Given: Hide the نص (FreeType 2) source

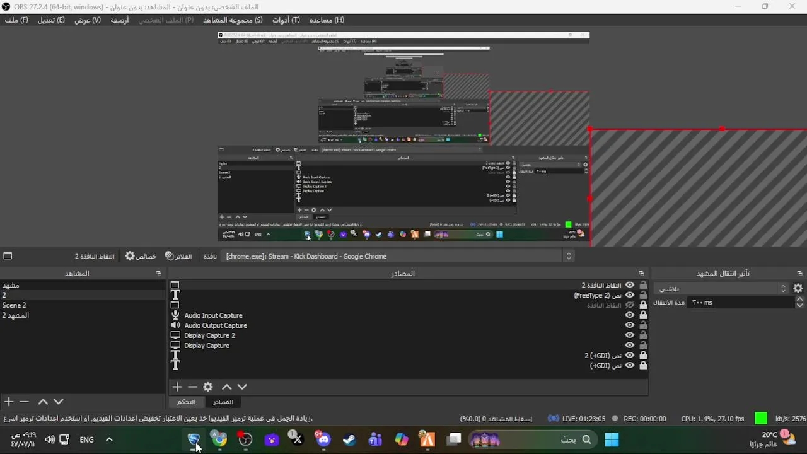Looking at the screenshot, I should click(629, 295).
